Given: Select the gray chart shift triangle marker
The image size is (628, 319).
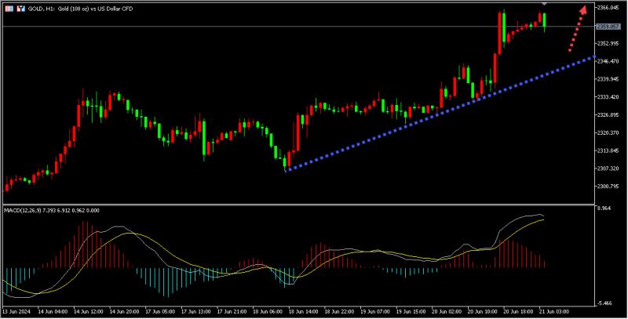Looking at the screenshot, I should 544,4.
